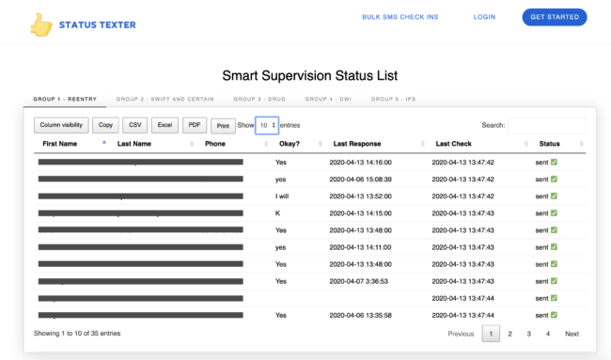Click sent checkmark in 2020-04-07 3:36:53 row
This screenshot has height=360, width=611.
click(x=554, y=281)
